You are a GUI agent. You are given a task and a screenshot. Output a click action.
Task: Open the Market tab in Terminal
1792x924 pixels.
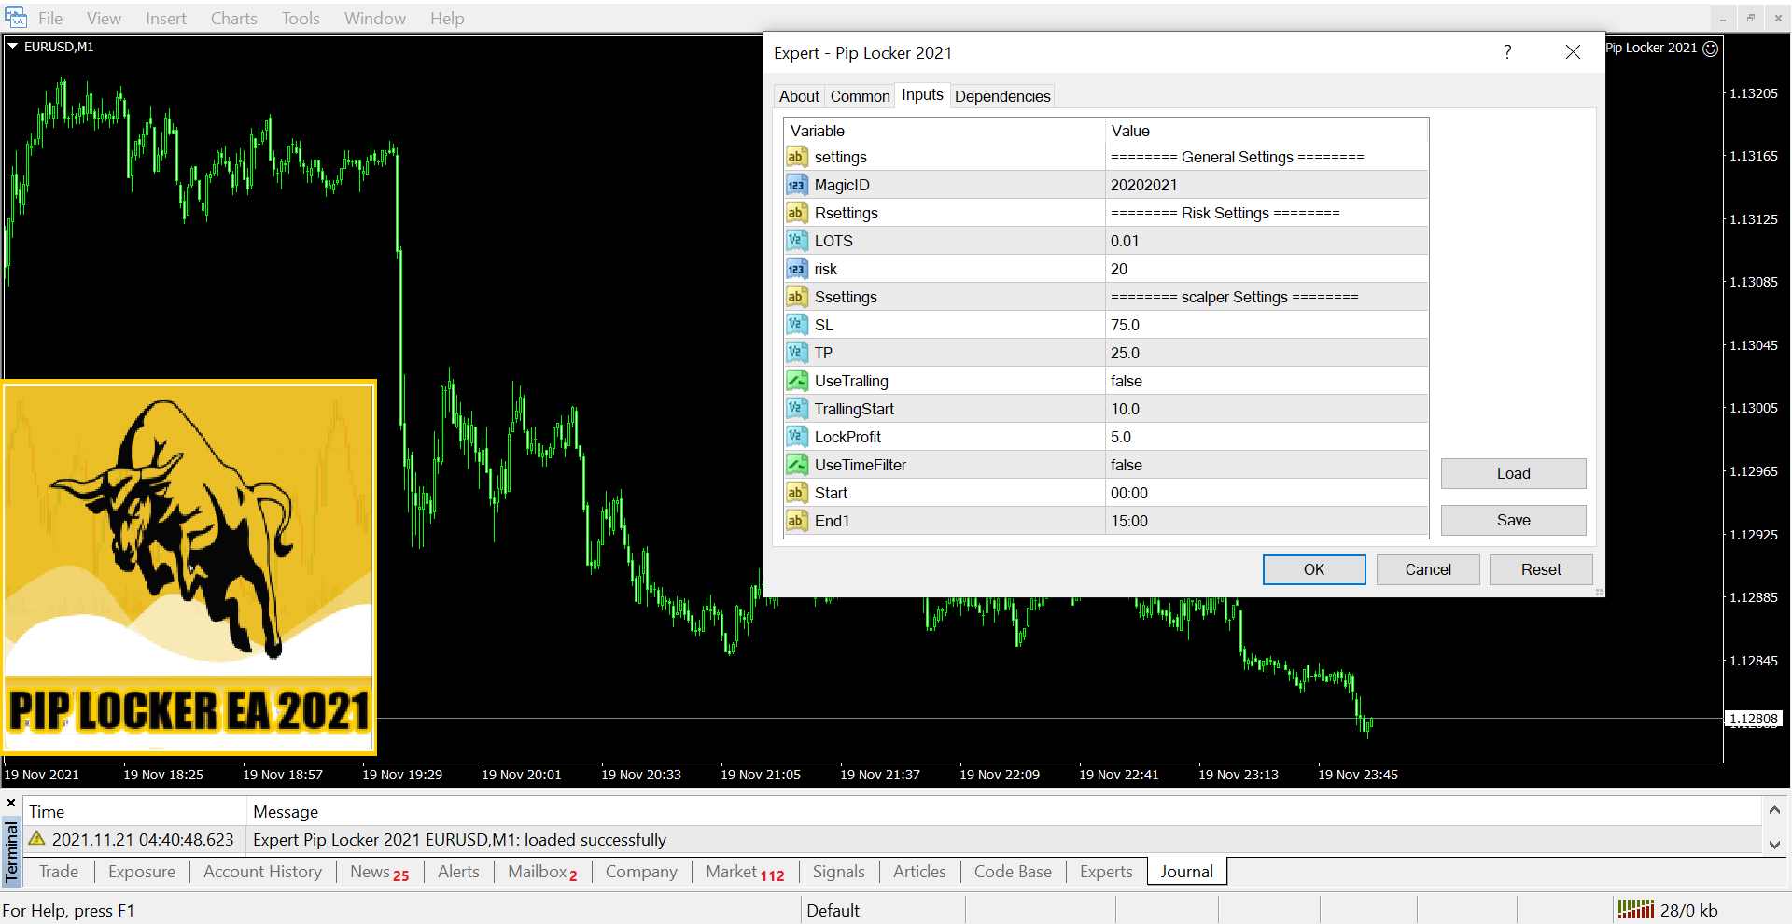point(745,872)
